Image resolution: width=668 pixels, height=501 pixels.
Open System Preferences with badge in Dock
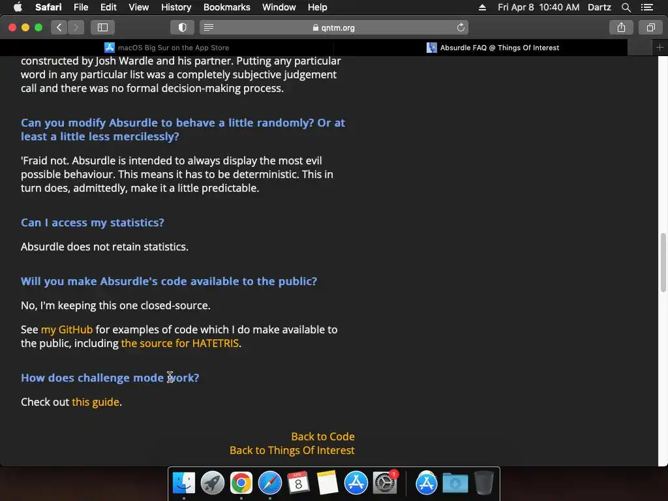[385, 483]
